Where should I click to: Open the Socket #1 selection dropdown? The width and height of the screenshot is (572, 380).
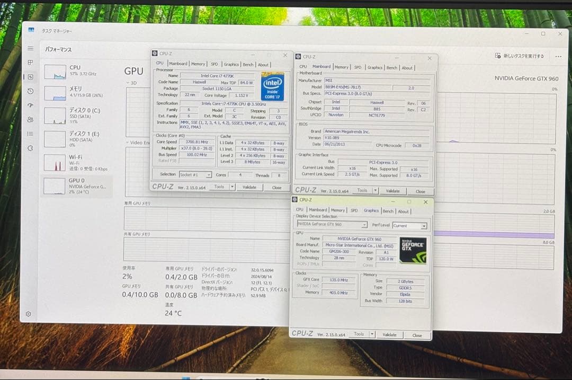click(x=195, y=175)
